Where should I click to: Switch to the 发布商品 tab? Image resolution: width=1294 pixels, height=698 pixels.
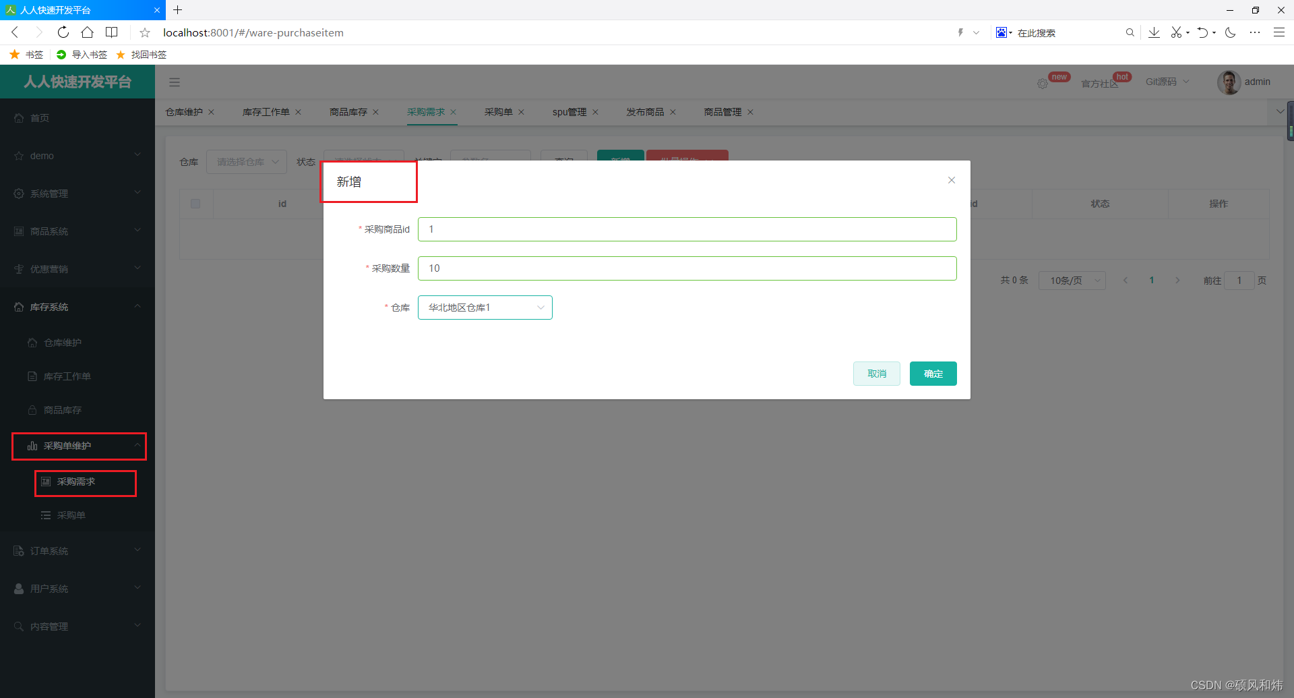pyautogui.click(x=646, y=112)
